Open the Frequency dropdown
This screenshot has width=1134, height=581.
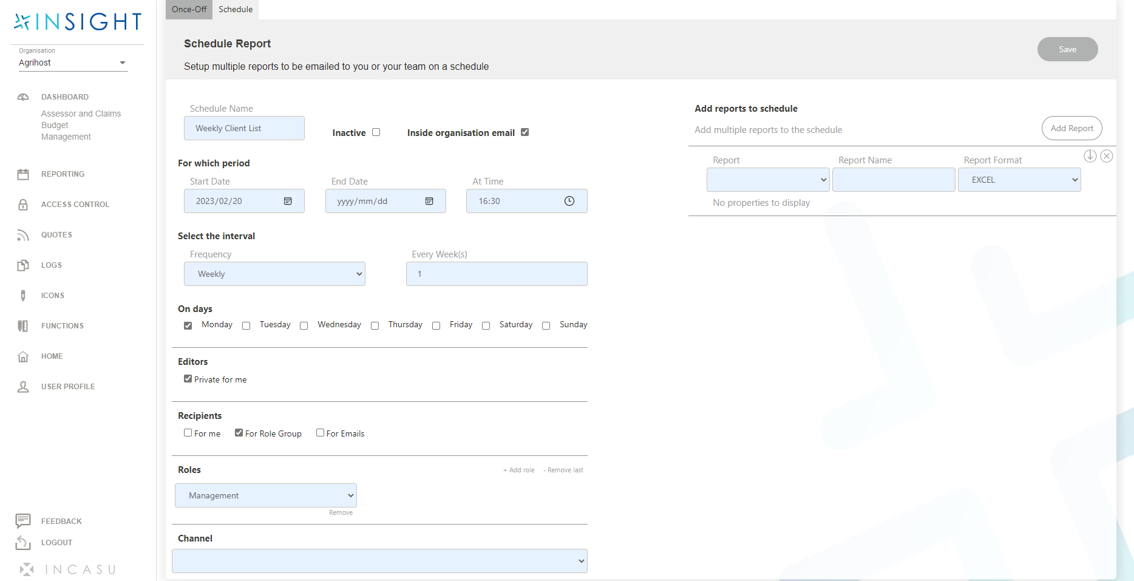click(x=274, y=274)
